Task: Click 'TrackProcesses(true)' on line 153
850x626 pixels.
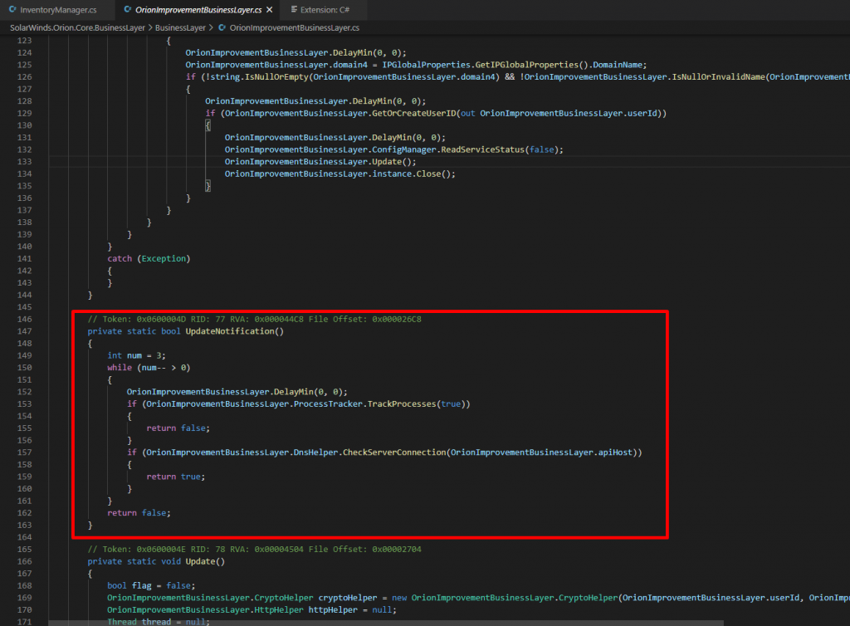Action: point(418,403)
